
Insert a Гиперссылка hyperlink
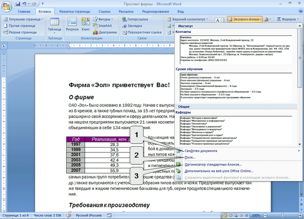(x=135, y=19)
